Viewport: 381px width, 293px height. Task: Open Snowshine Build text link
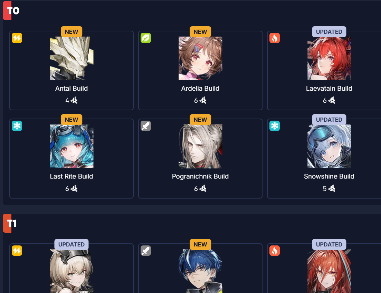(329, 176)
